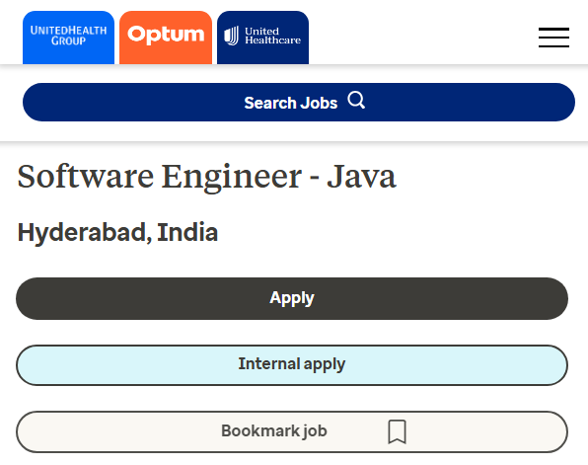Choose the Internal apply button

tap(292, 365)
